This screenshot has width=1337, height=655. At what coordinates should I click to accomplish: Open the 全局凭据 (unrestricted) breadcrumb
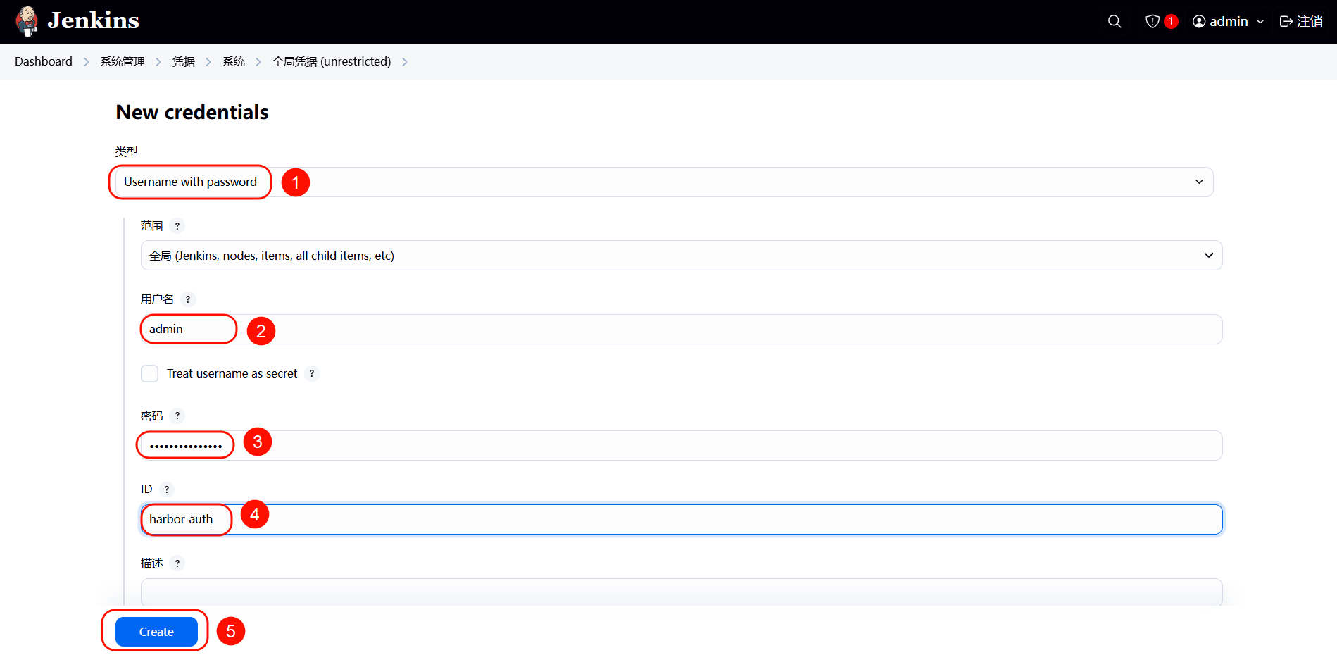[332, 62]
